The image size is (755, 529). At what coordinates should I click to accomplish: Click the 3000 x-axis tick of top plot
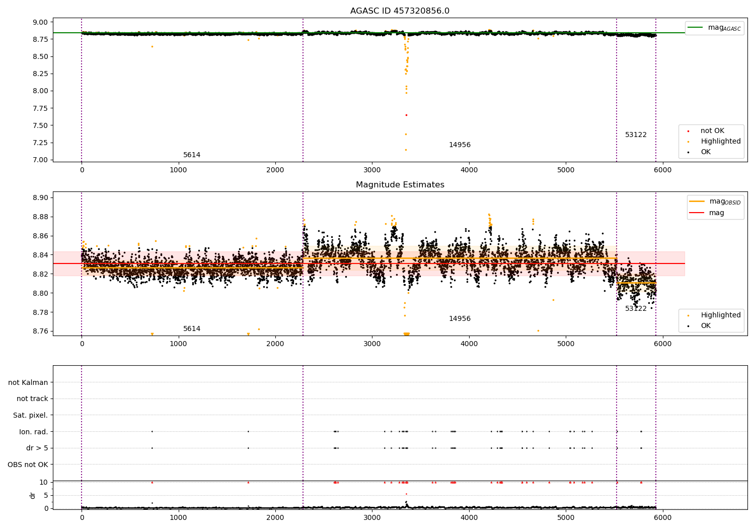point(372,170)
